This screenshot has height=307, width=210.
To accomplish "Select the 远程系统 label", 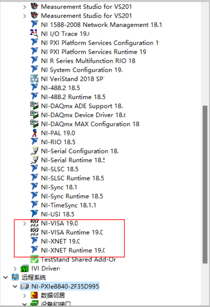I will 34,277.
